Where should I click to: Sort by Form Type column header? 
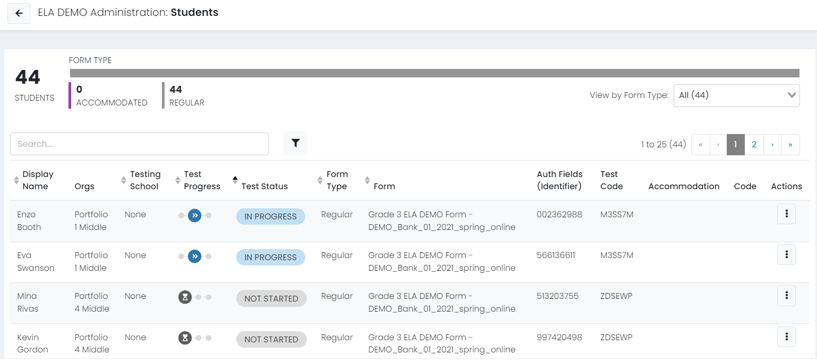337,180
